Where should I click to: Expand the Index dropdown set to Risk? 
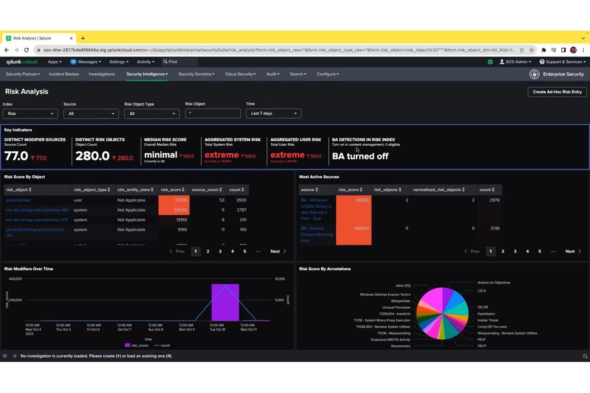coord(30,113)
